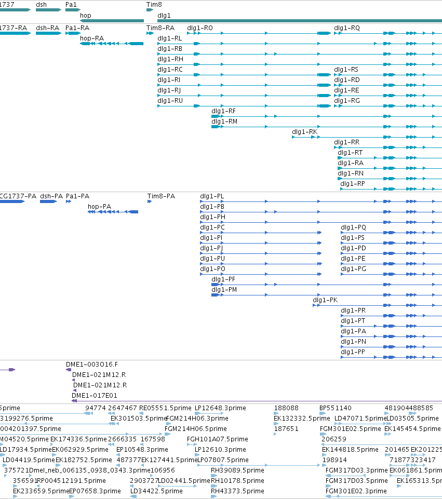Select dlg1-RC transcript label
The height and width of the screenshot is (499, 442).
(x=170, y=70)
